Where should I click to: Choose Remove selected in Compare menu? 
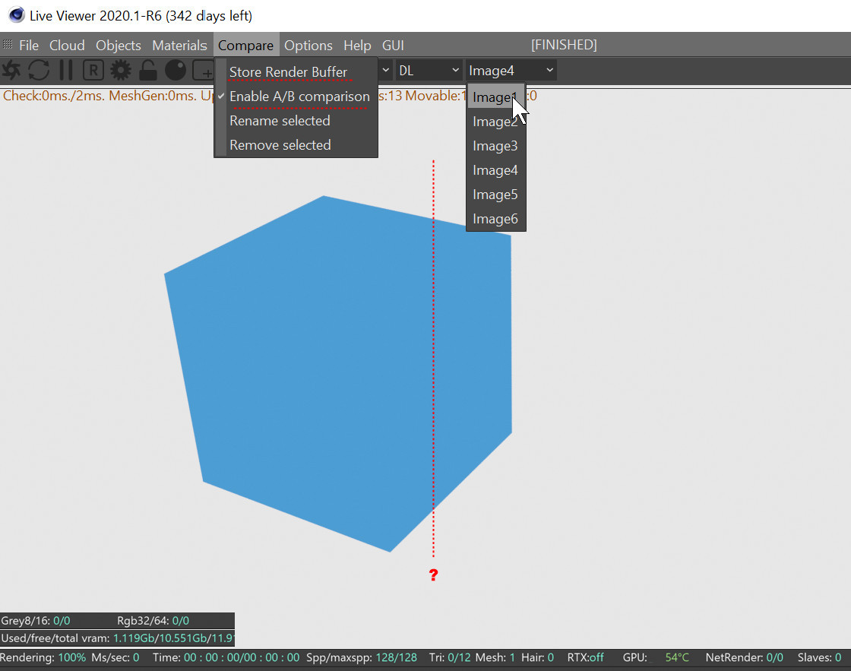pos(296,145)
